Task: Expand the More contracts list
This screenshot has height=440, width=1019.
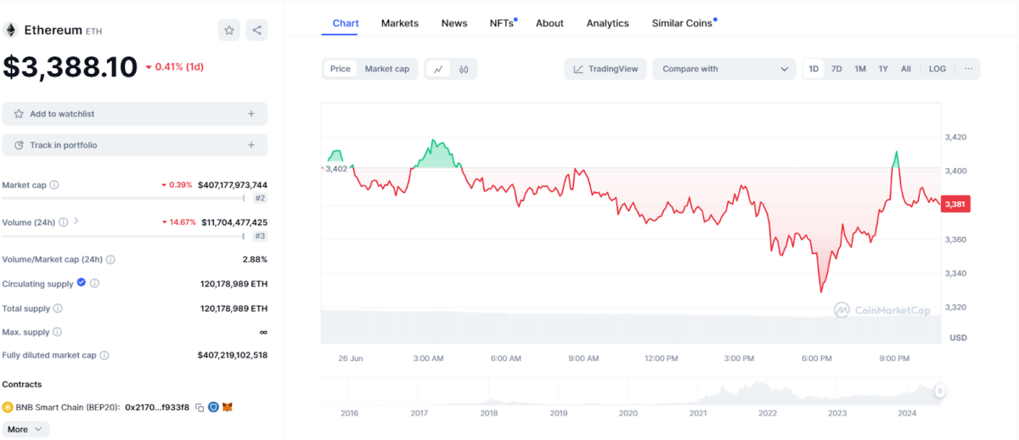Action: point(25,429)
